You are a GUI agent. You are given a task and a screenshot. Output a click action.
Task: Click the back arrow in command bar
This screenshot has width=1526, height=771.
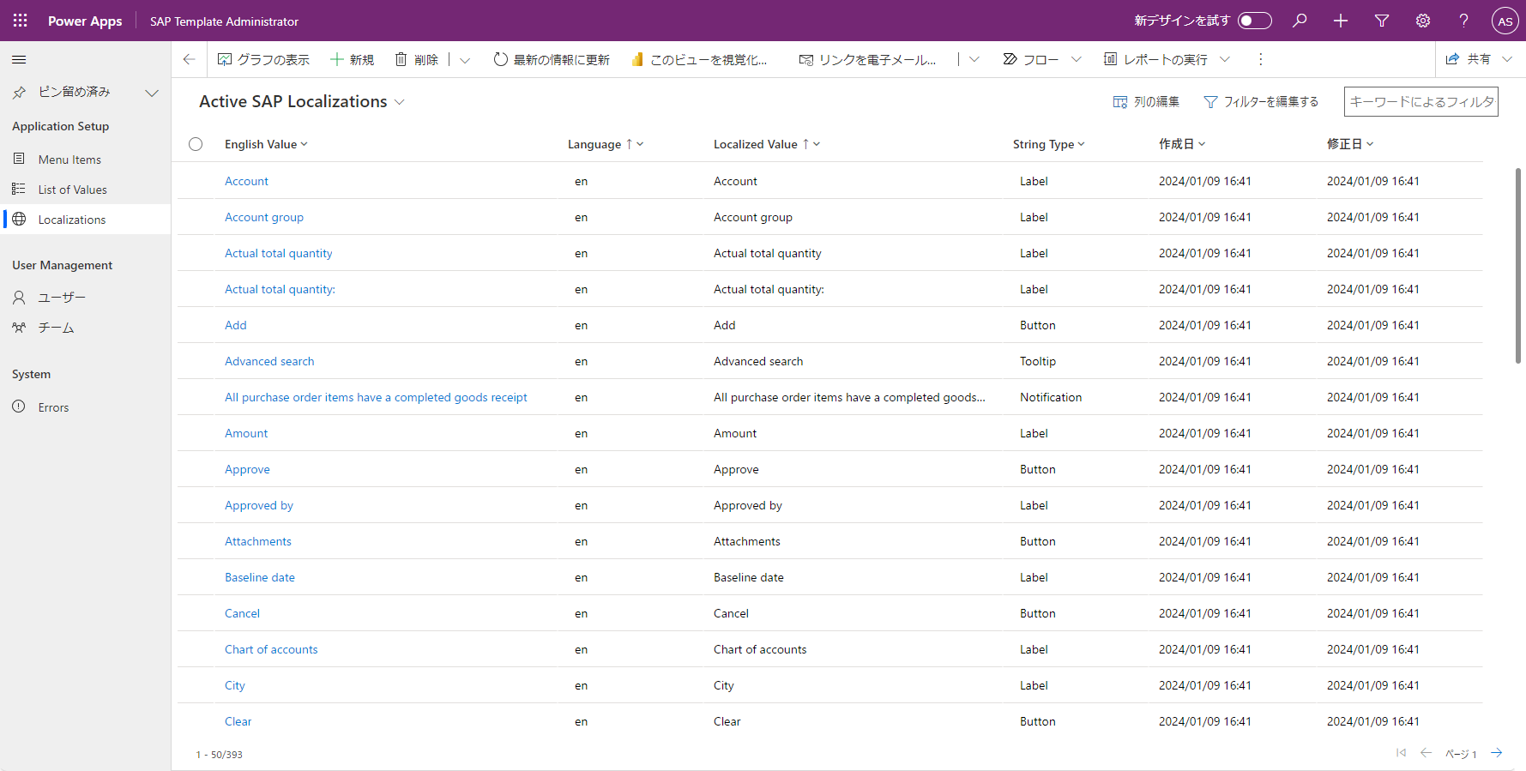pos(190,59)
